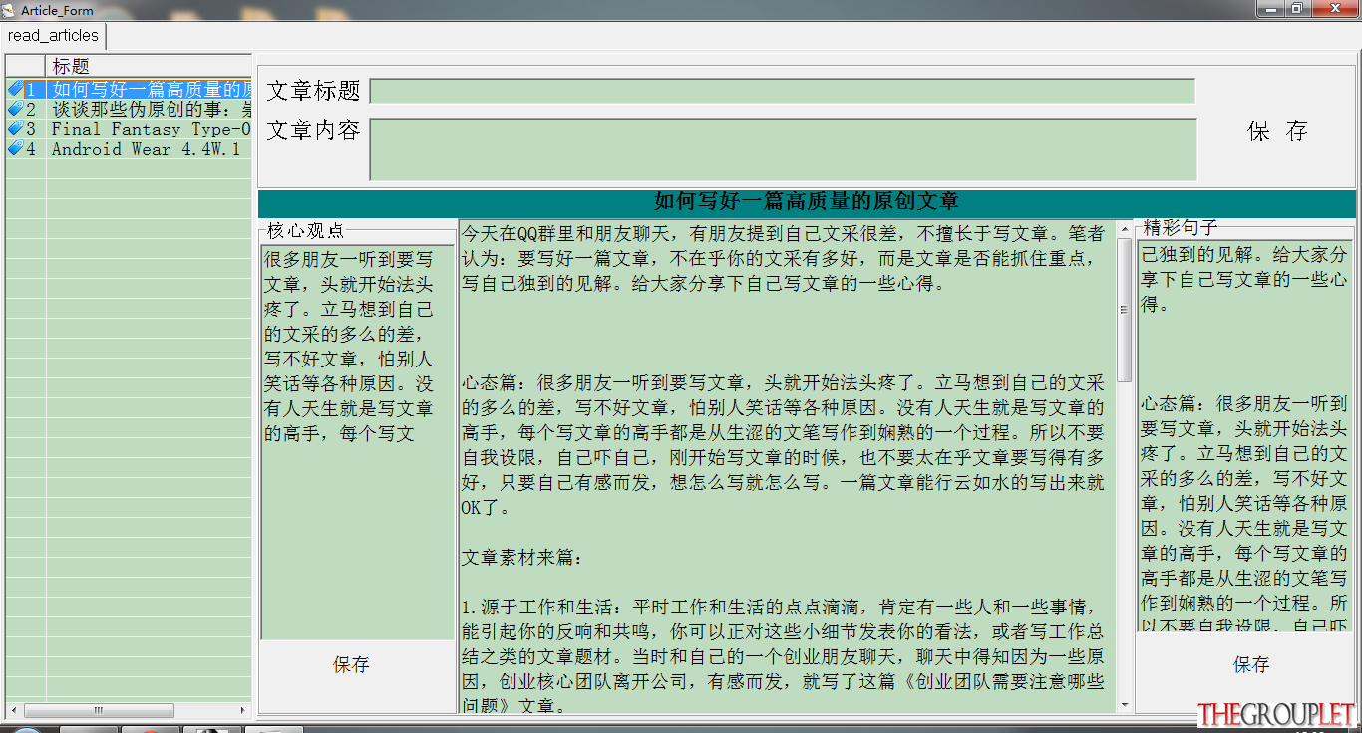Click the tag icon beside Final Fantasy Type-0

tap(15, 129)
